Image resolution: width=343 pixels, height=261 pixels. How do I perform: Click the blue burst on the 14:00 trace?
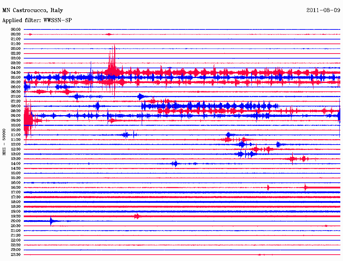tap(175, 164)
